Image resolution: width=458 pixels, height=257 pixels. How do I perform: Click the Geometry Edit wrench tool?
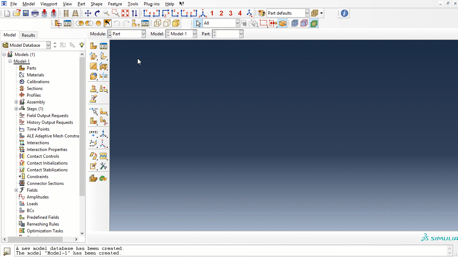click(103, 166)
